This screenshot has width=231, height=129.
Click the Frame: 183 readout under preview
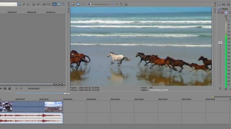click(x=147, y=88)
